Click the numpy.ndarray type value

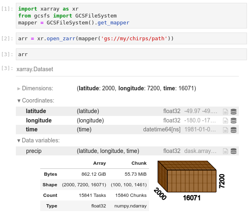[130, 206]
